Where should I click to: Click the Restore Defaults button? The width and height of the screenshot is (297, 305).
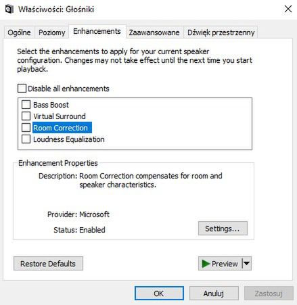coord(48,264)
